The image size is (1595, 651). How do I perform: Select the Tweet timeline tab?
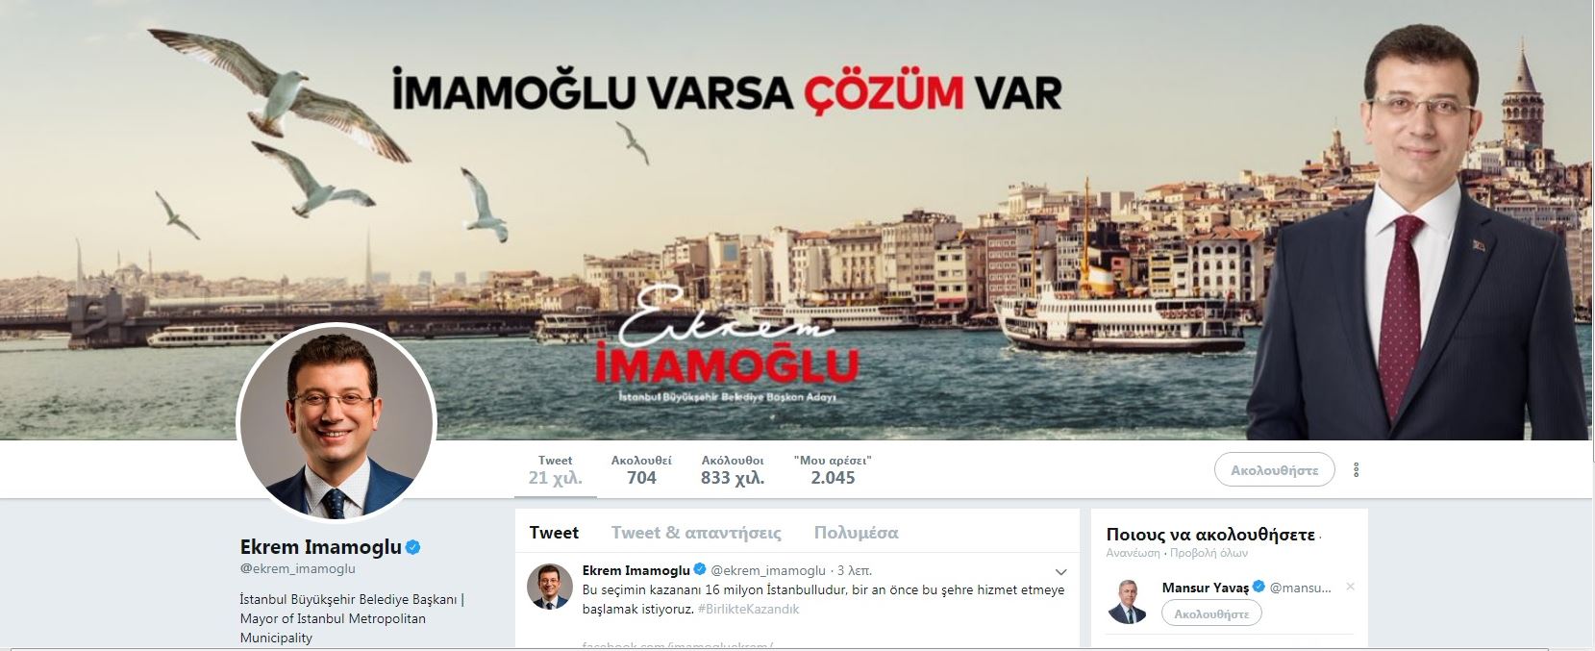click(554, 533)
